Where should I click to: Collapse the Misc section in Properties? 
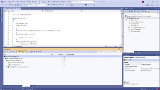point(124,62)
